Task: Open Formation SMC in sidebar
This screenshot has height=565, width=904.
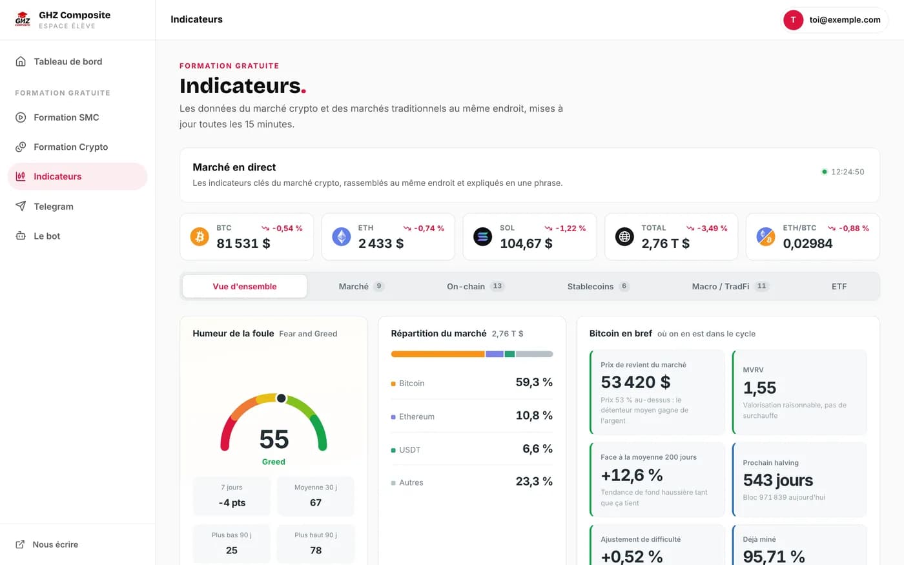Action: [x=77, y=118]
